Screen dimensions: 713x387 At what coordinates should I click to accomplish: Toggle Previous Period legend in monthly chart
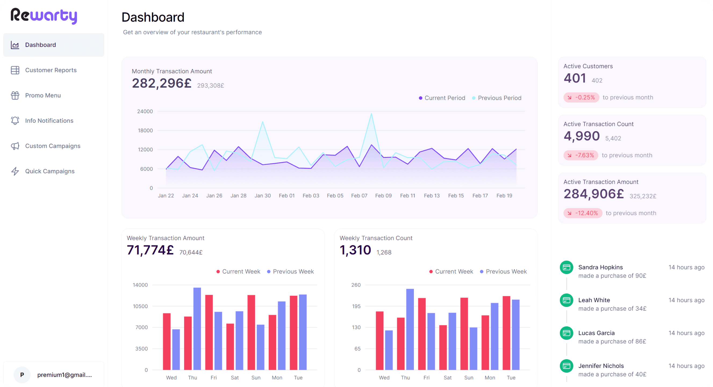[x=497, y=98]
